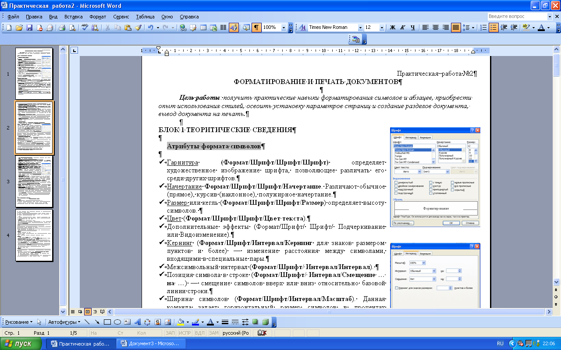Select page 3 thumbnail

coord(34,182)
